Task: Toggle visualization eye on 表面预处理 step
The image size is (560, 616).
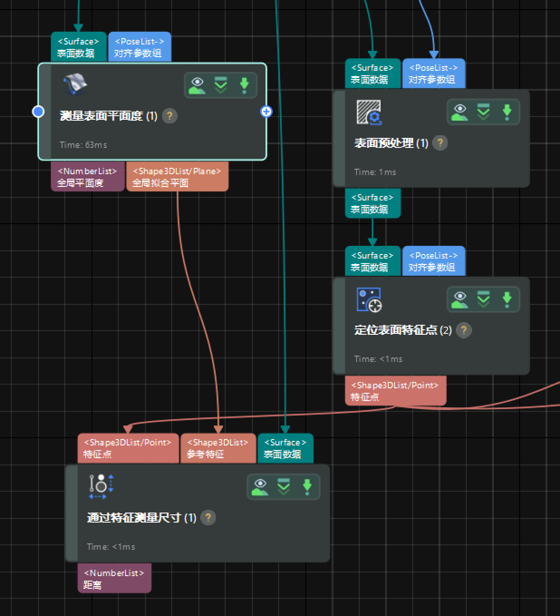Action: (x=460, y=112)
